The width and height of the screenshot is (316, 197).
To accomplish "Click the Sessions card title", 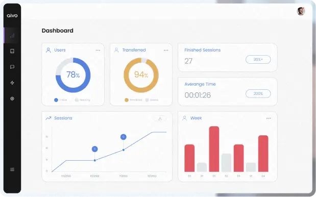I will (x=63, y=118).
